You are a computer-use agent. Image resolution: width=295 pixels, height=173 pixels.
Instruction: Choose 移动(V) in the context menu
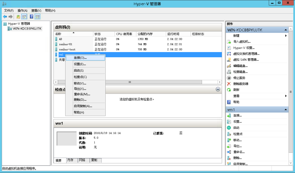pyautogui.click(x=85, y=83)
